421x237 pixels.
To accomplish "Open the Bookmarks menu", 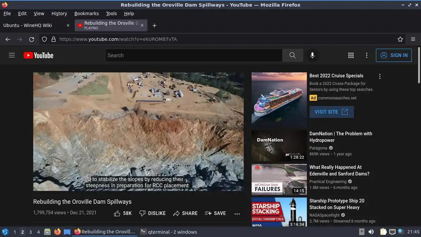I will click(x=87, y=13).
